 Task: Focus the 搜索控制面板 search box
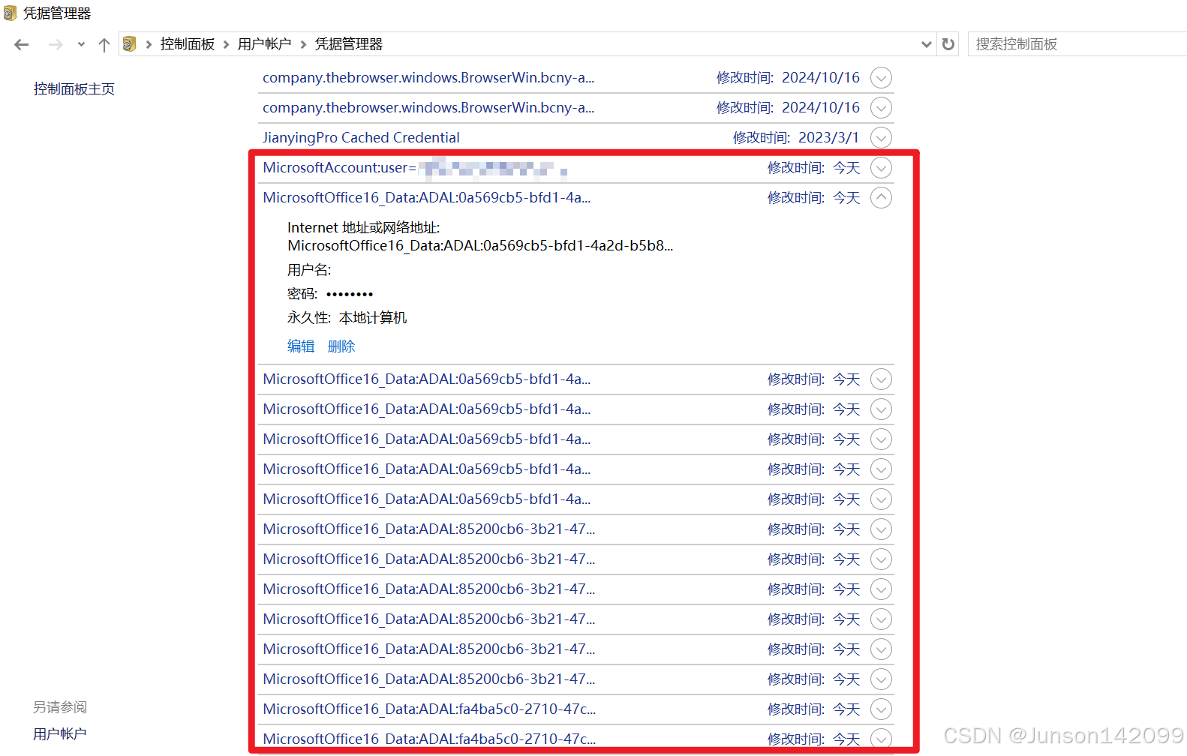[x=1077, y=44]
